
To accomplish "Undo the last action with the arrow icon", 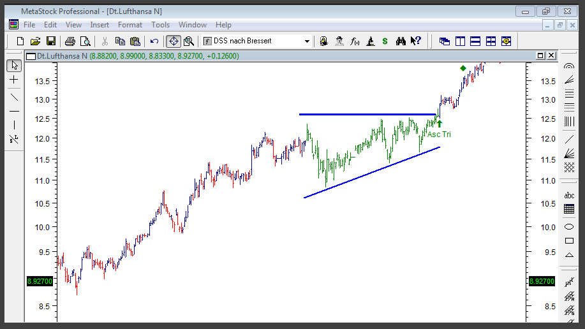I will (154, 41).
